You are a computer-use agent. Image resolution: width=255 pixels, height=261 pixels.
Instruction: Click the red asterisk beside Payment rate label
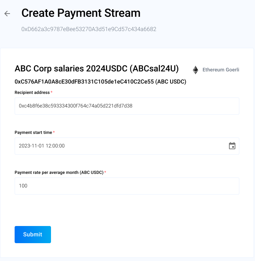tap(106, 172)
